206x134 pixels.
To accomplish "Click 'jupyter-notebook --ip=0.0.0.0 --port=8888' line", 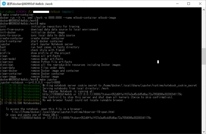I will pos(30,82).
